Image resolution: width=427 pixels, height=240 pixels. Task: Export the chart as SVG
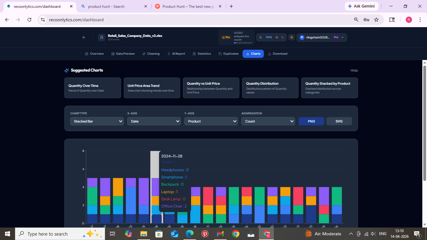(x=339, y=121)
